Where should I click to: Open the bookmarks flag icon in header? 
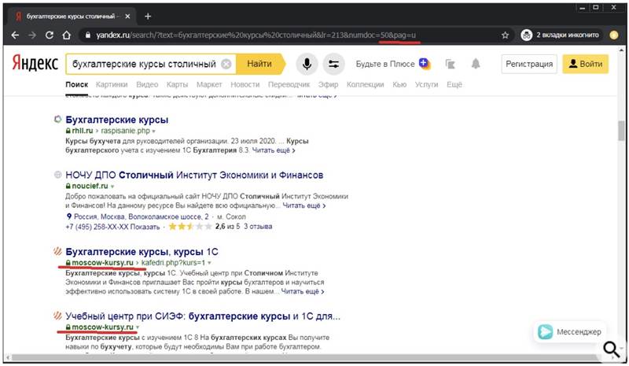pyautogui.click(x=451, y=64)
